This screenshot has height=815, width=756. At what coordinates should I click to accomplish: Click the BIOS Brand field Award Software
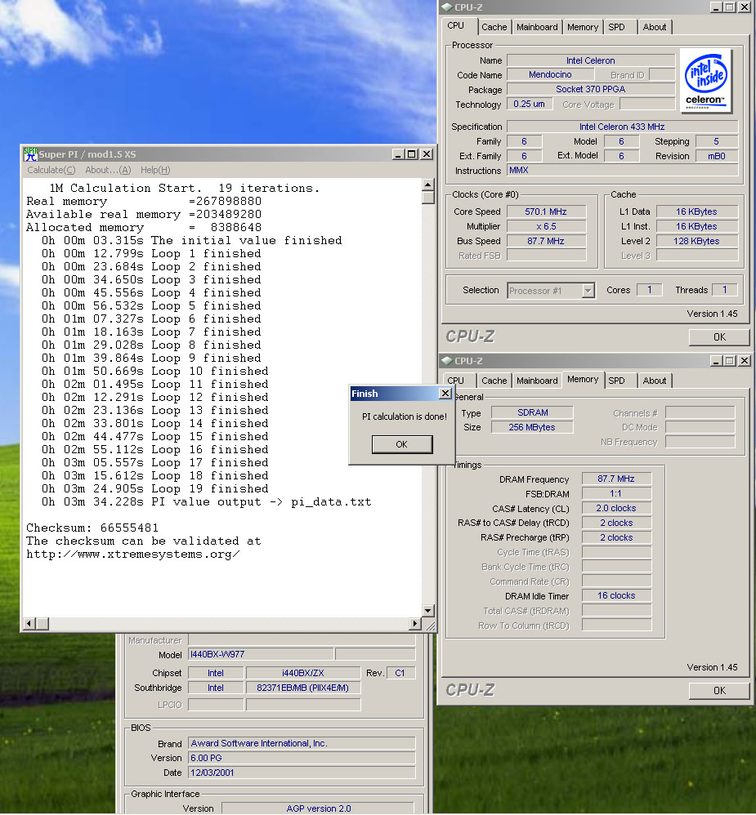pos(302,743)
